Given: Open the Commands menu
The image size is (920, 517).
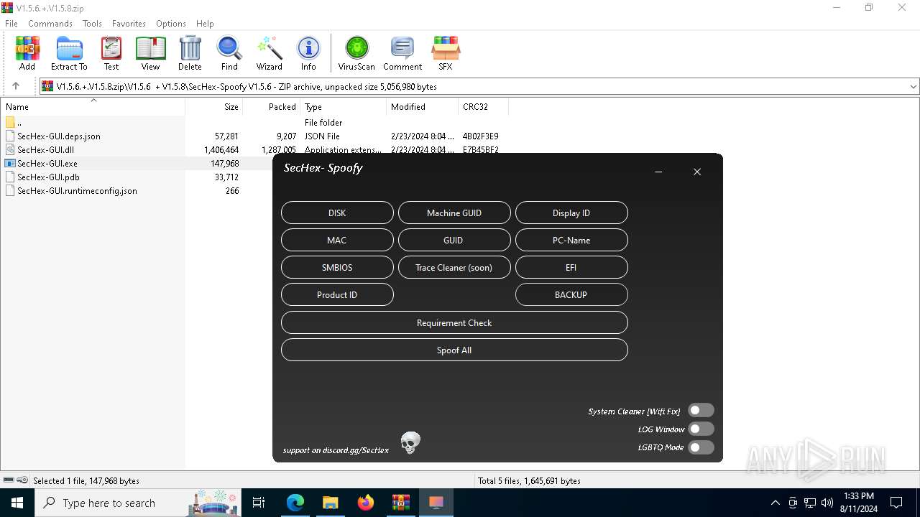Looking at the screenshot, I should pos(50,23).
